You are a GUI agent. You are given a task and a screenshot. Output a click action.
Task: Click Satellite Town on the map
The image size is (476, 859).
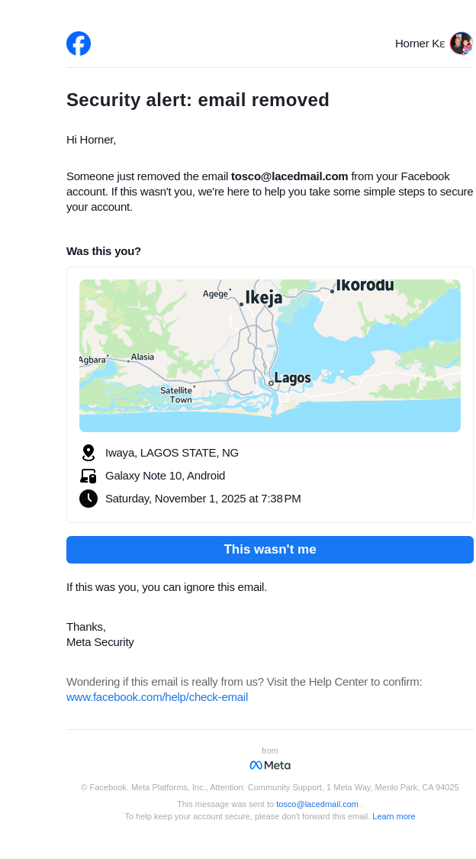pyautogui.click(x=176, y=395)
